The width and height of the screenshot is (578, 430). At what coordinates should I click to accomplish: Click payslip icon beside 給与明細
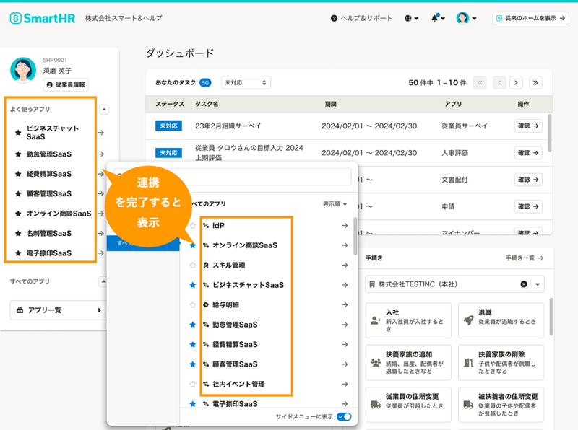[206, 305]
